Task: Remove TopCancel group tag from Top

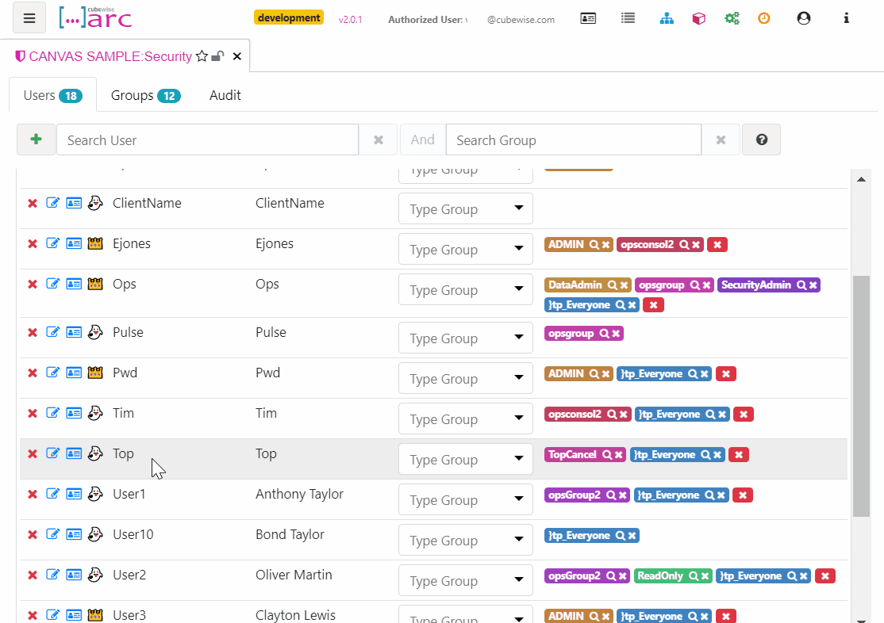Action: (618, 455)
